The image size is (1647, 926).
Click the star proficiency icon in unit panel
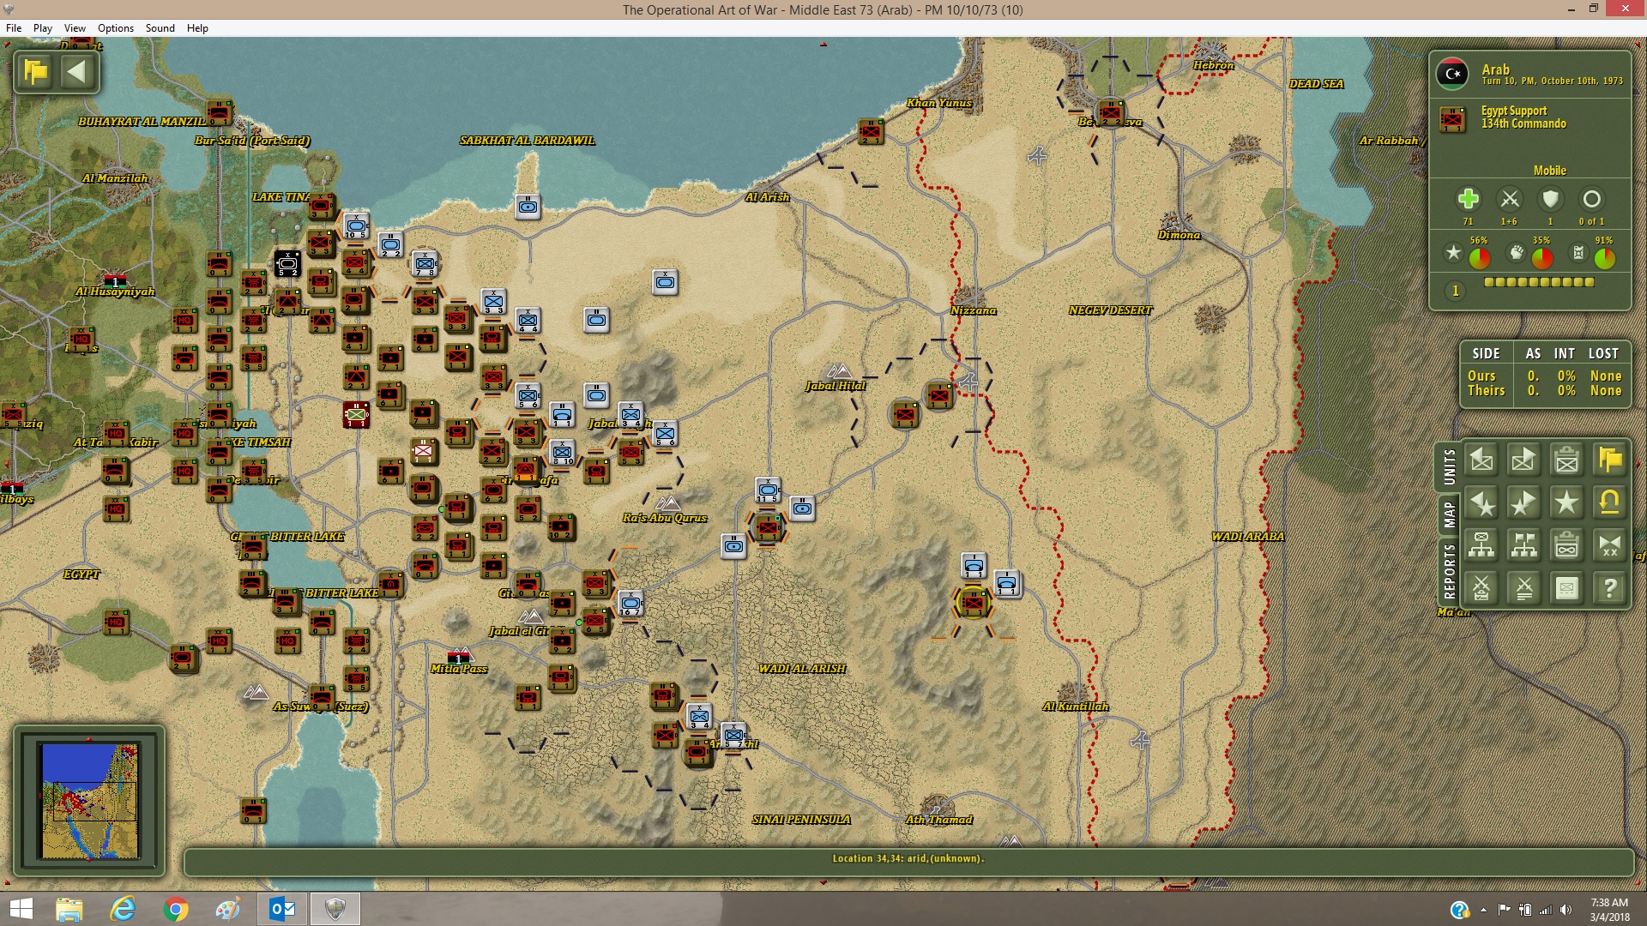1453,253
